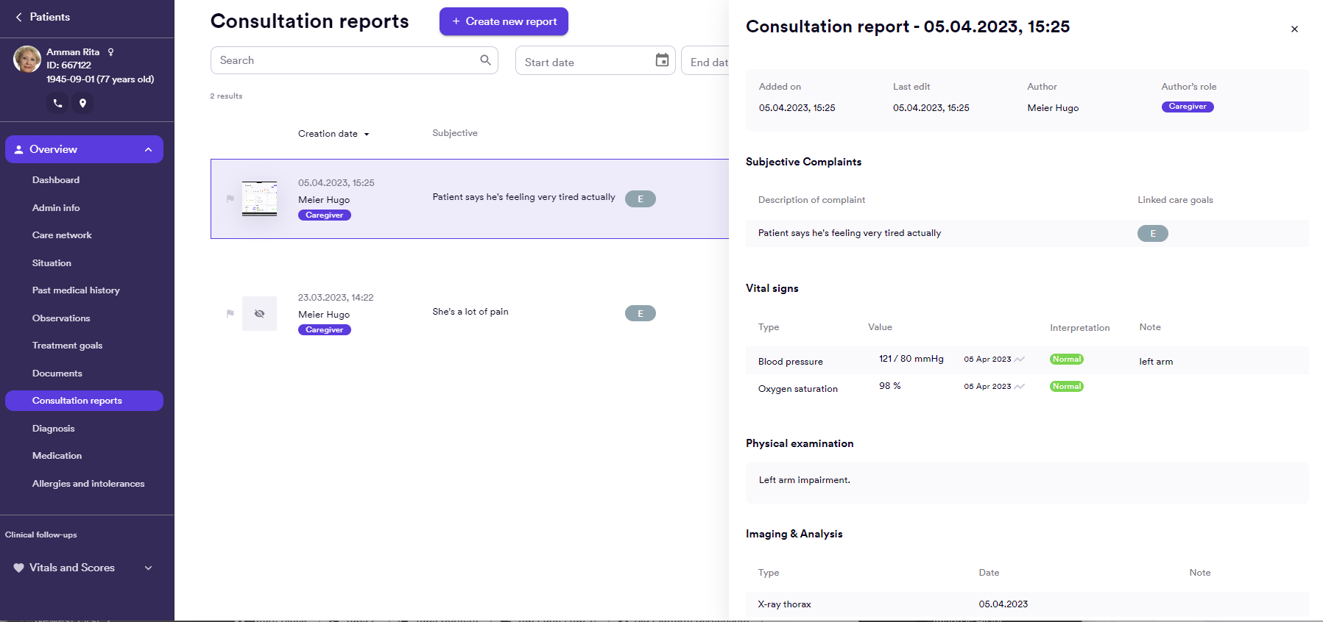
Task: Go to the Medication page
Action: 57,456
